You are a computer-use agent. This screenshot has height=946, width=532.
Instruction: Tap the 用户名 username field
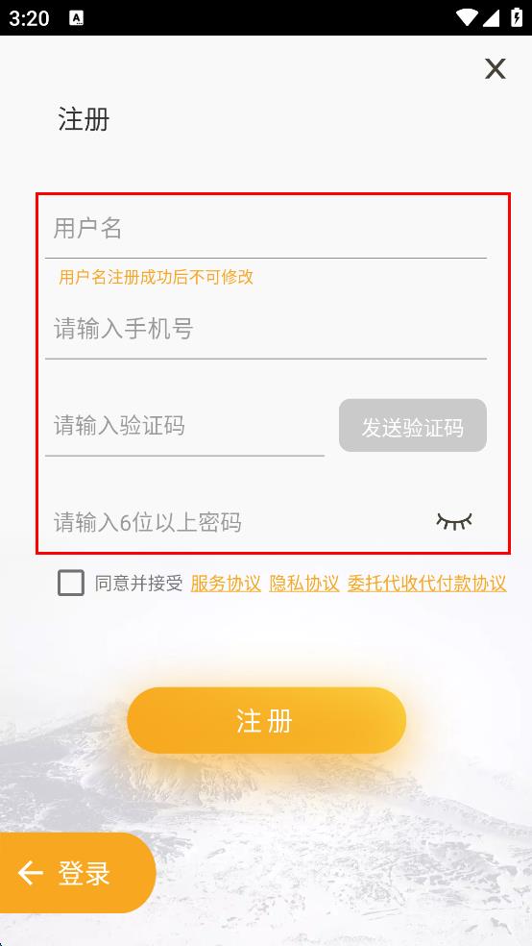(266, 229)
